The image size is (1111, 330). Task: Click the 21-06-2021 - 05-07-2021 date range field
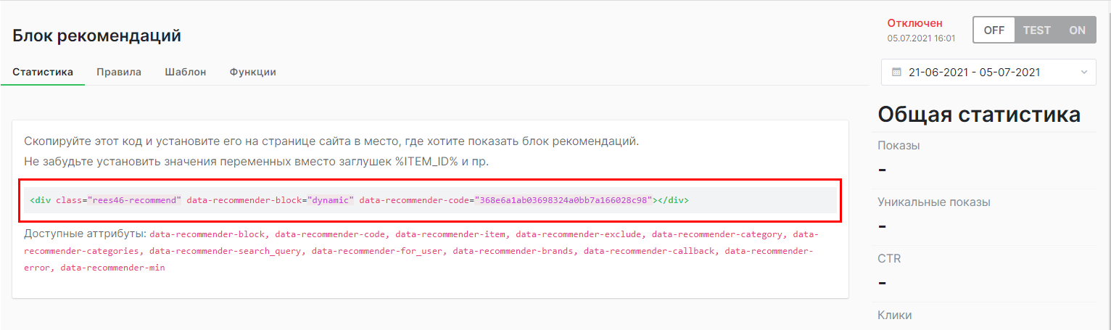974,73
